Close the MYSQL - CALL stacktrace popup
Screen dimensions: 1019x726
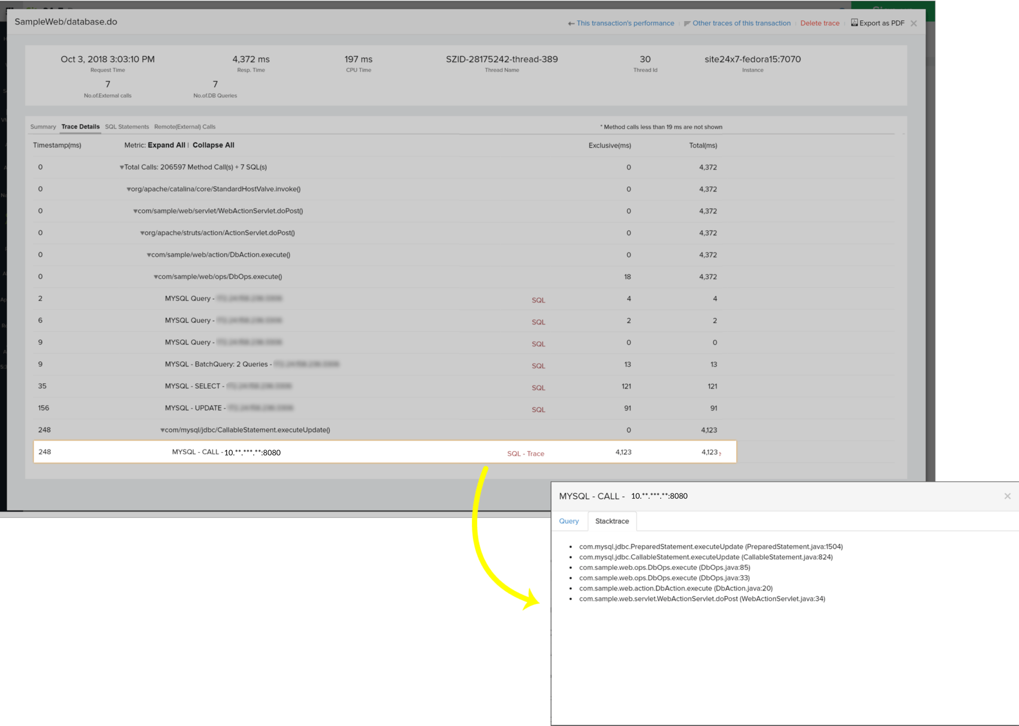[1007, 496]
